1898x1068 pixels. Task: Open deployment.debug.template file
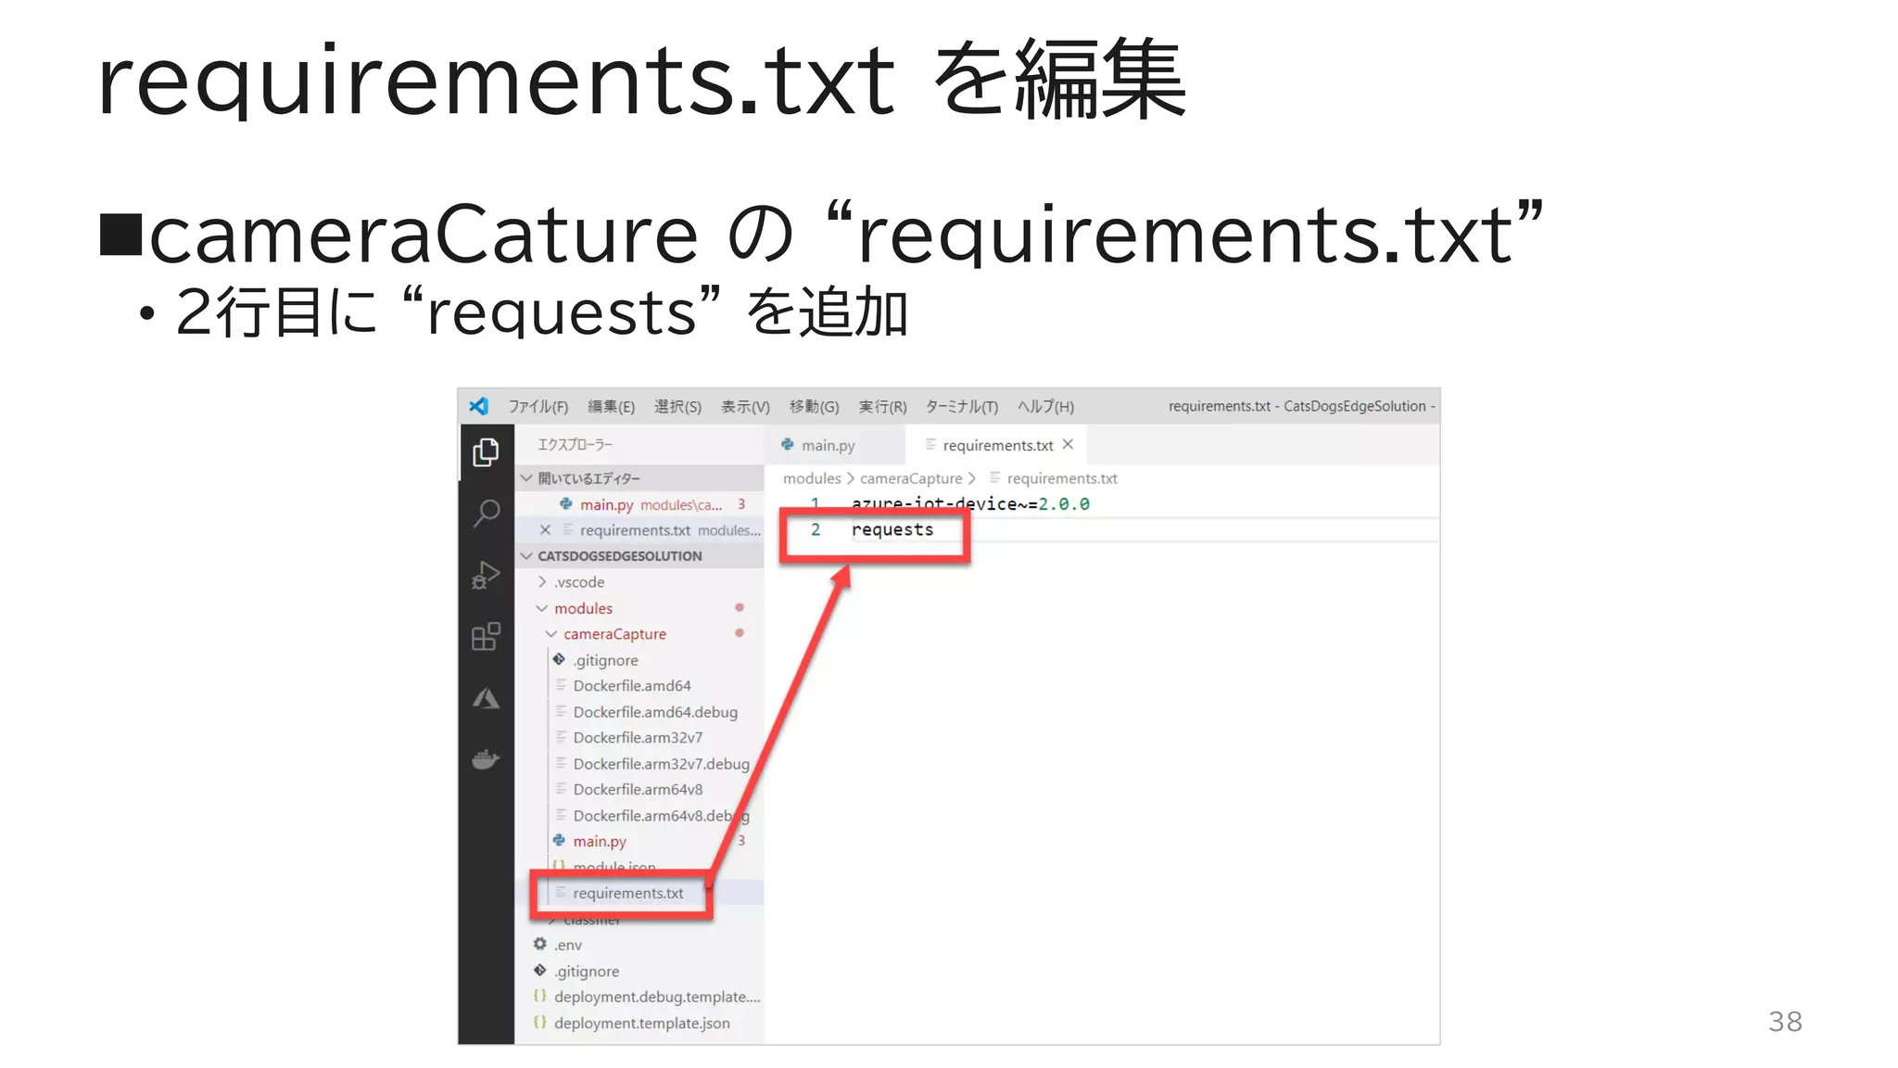click(x=639, y=997)
